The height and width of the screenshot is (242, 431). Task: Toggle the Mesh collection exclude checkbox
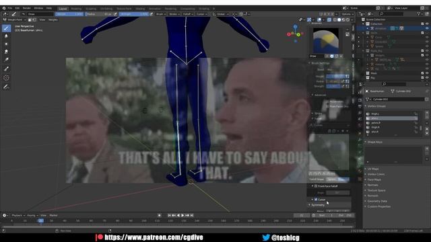[x=422, y=73]
